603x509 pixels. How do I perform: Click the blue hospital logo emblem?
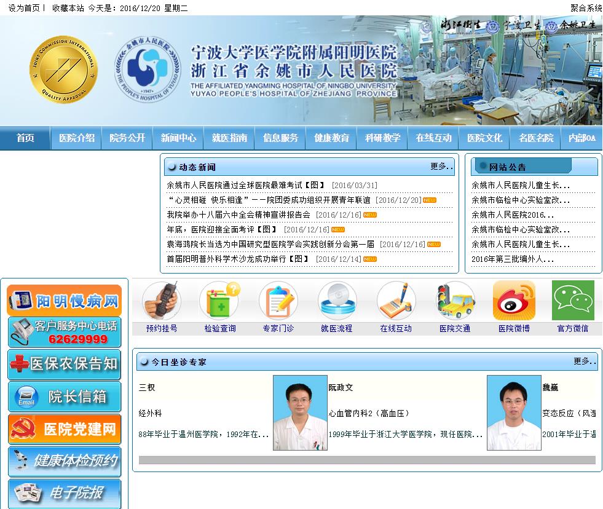click(148, 69)
